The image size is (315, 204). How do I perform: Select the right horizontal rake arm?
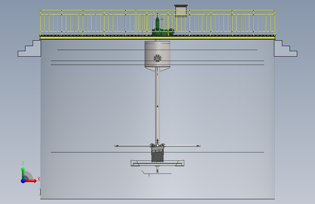click(182, 146)
